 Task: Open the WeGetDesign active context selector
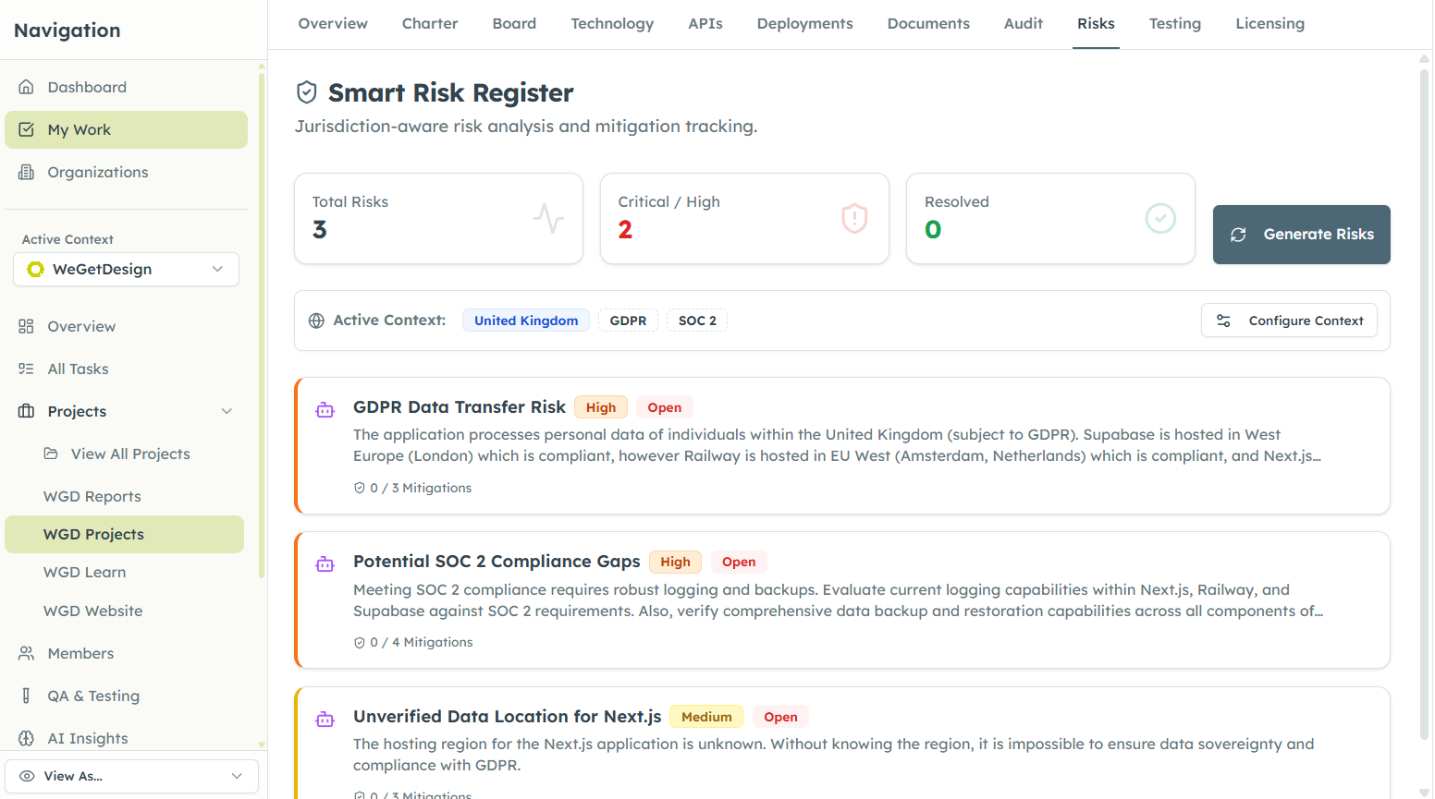pos(126,269)
